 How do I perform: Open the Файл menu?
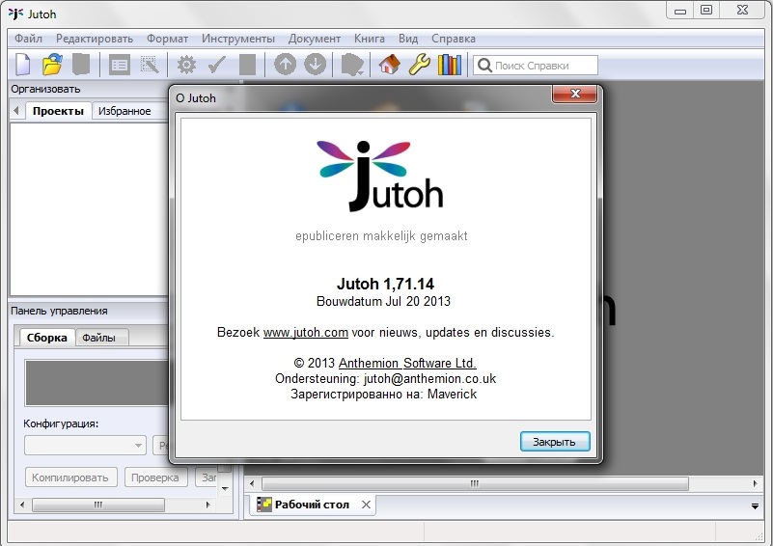pyautogui.click(x=28, y=39)
